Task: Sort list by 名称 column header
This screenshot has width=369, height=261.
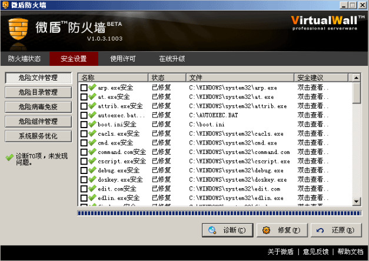Action: [x=113, y=78]
